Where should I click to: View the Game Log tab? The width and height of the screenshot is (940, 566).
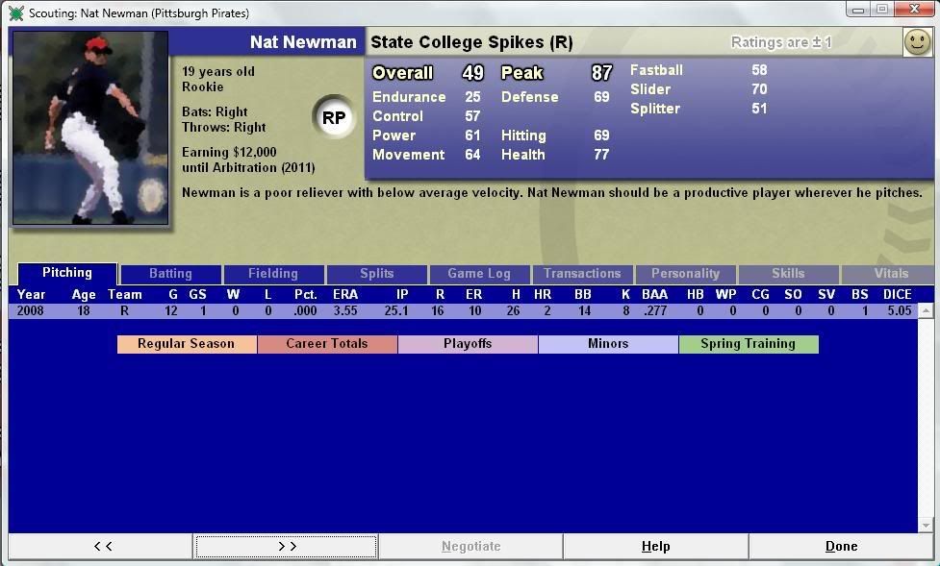pyautogui.click(x=479, y=274)
